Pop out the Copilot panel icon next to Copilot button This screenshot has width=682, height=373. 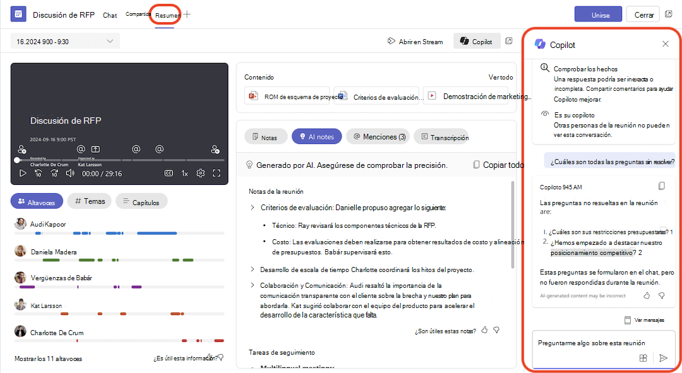pos(508,41)
